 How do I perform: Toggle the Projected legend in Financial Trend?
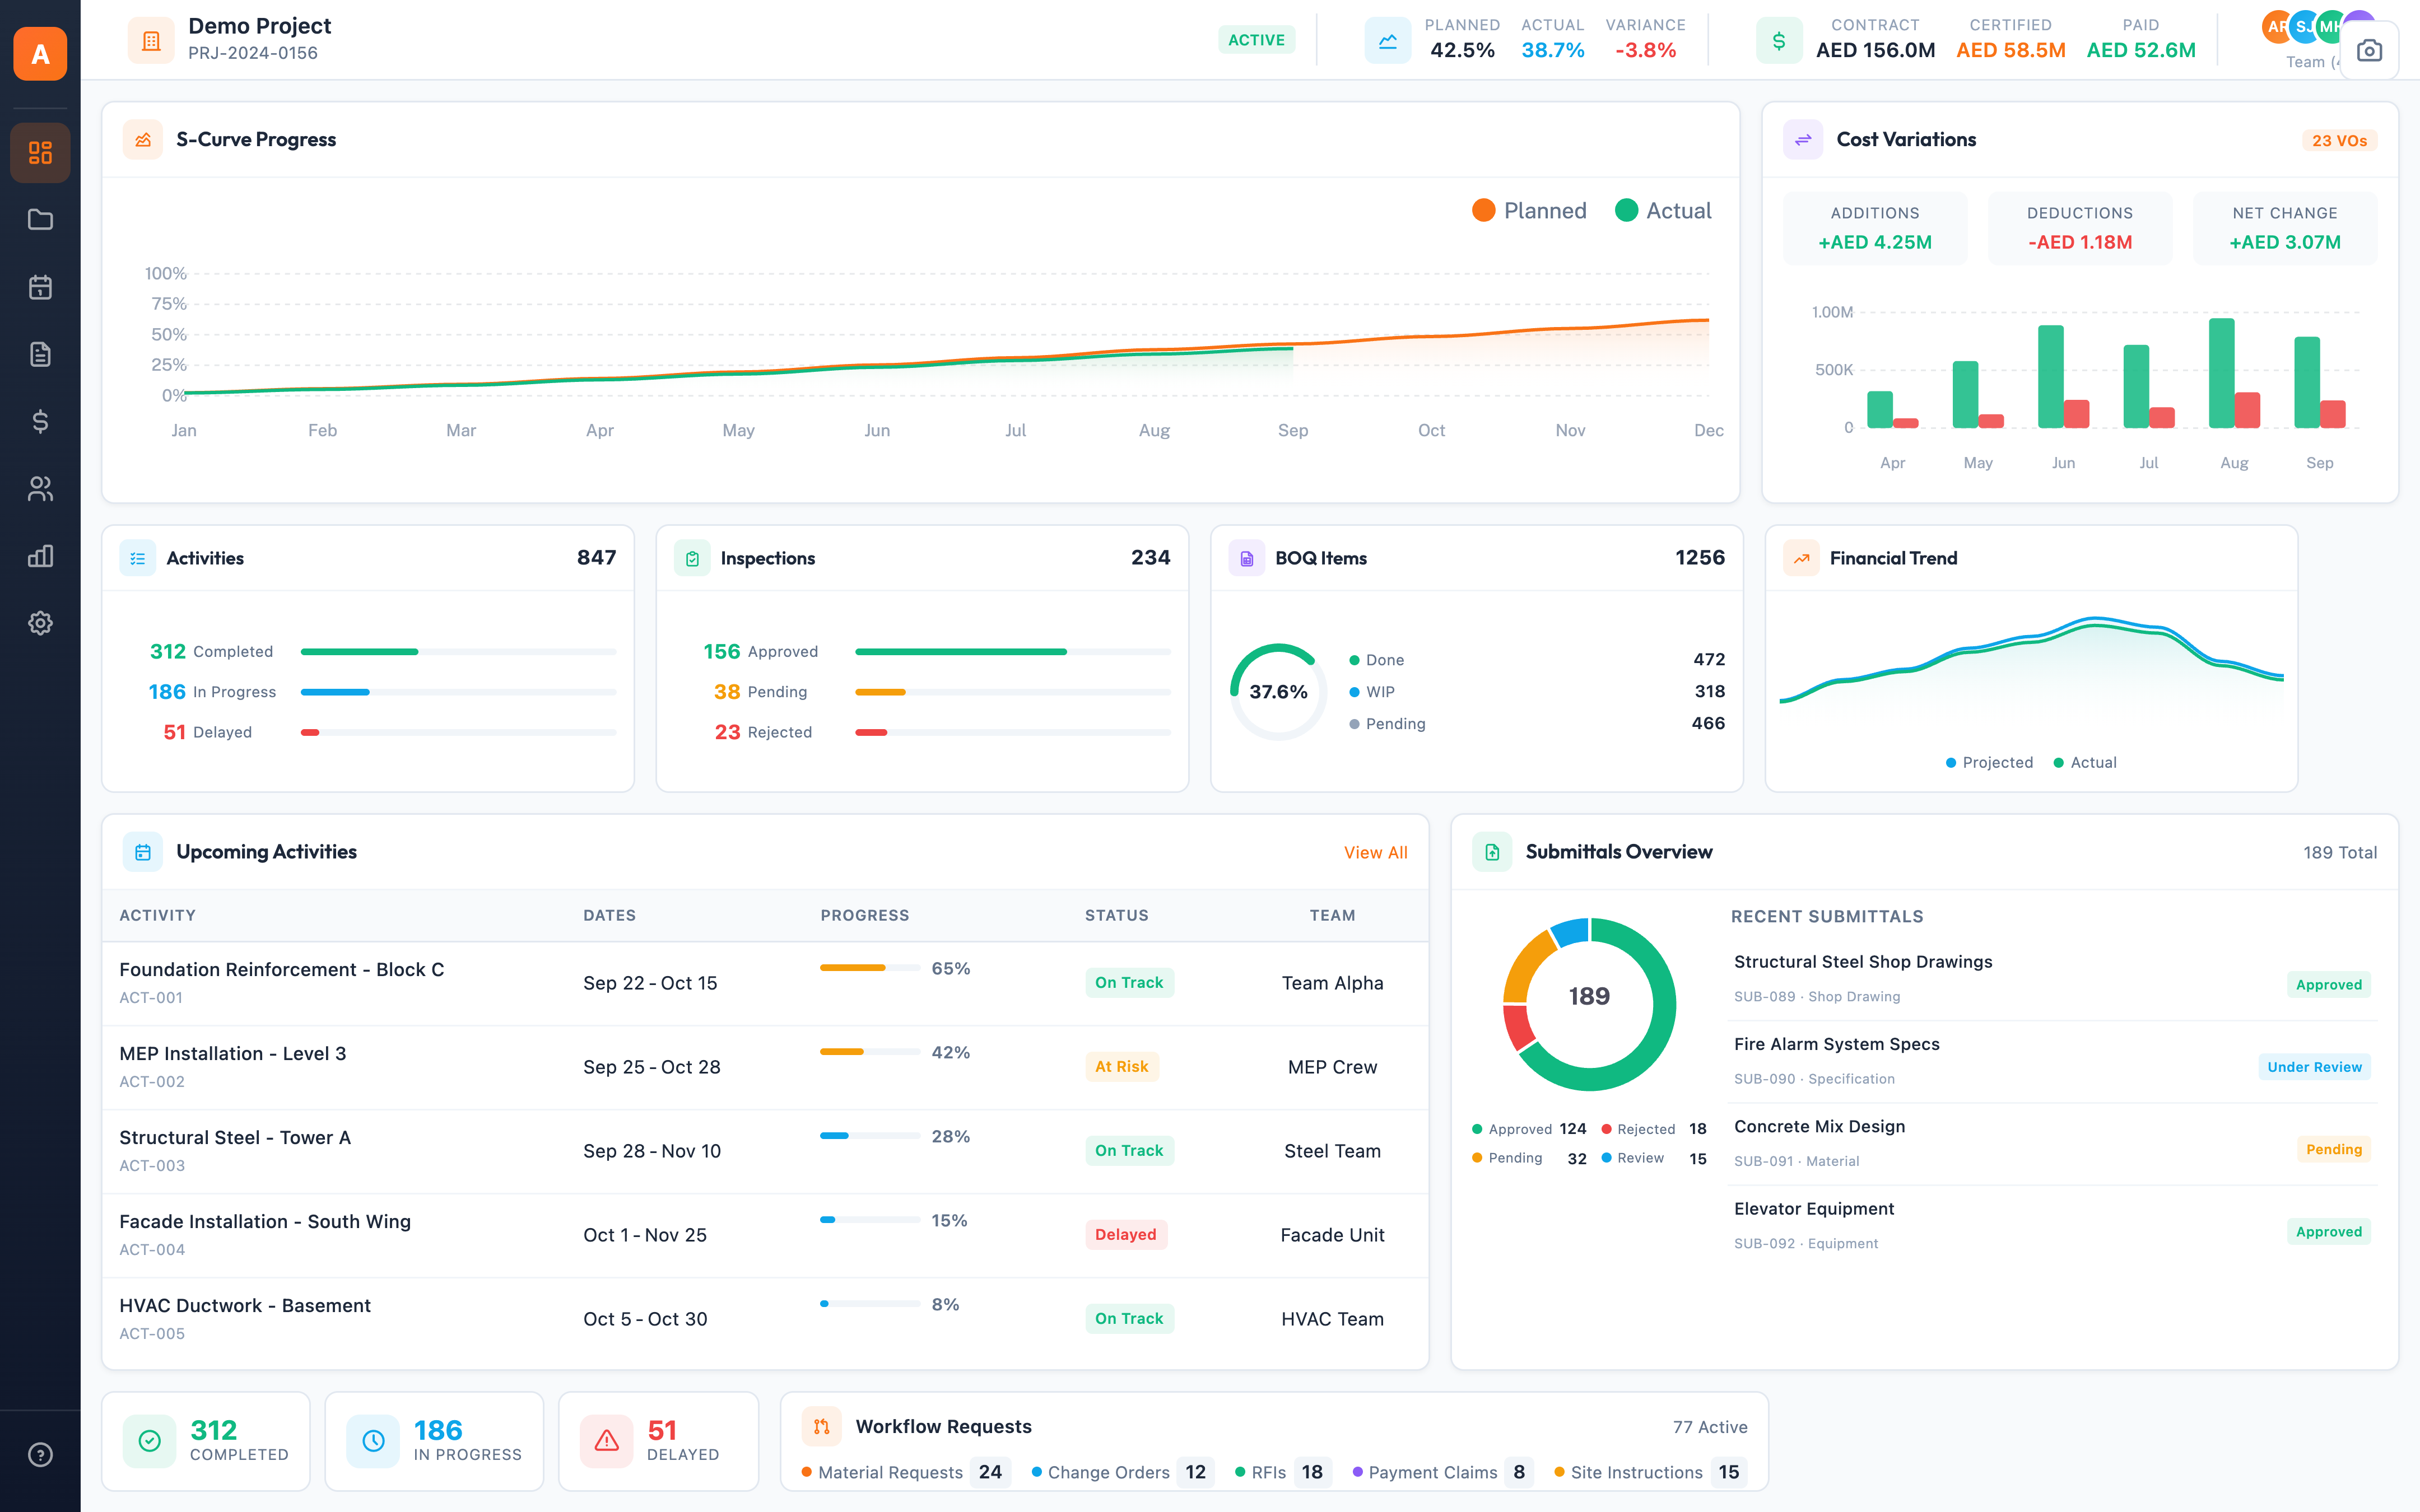pyautogui.click(x=1988, y=762)
